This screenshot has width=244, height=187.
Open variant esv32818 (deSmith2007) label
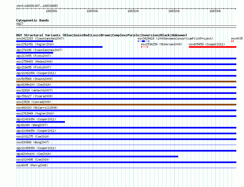35,90
